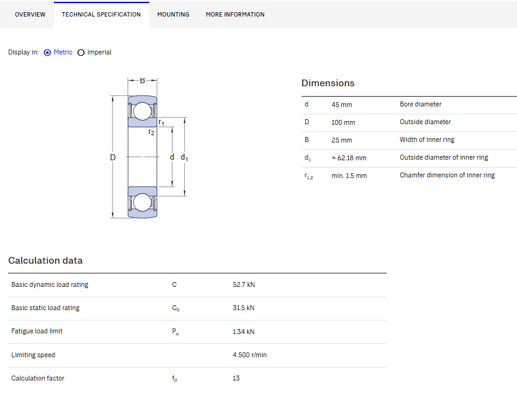Click the Width of inner ring text
The height and width of the screenshot is (397, 517).
pyautogui.click(x=427, y=140)
